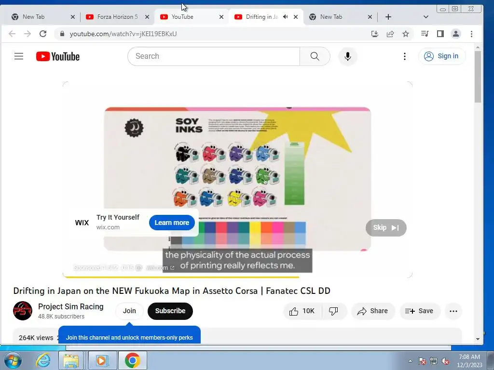Subscribe to Project Sim Racing
Image resolution: width=494 pixels, height=370 pixels.
170,311
